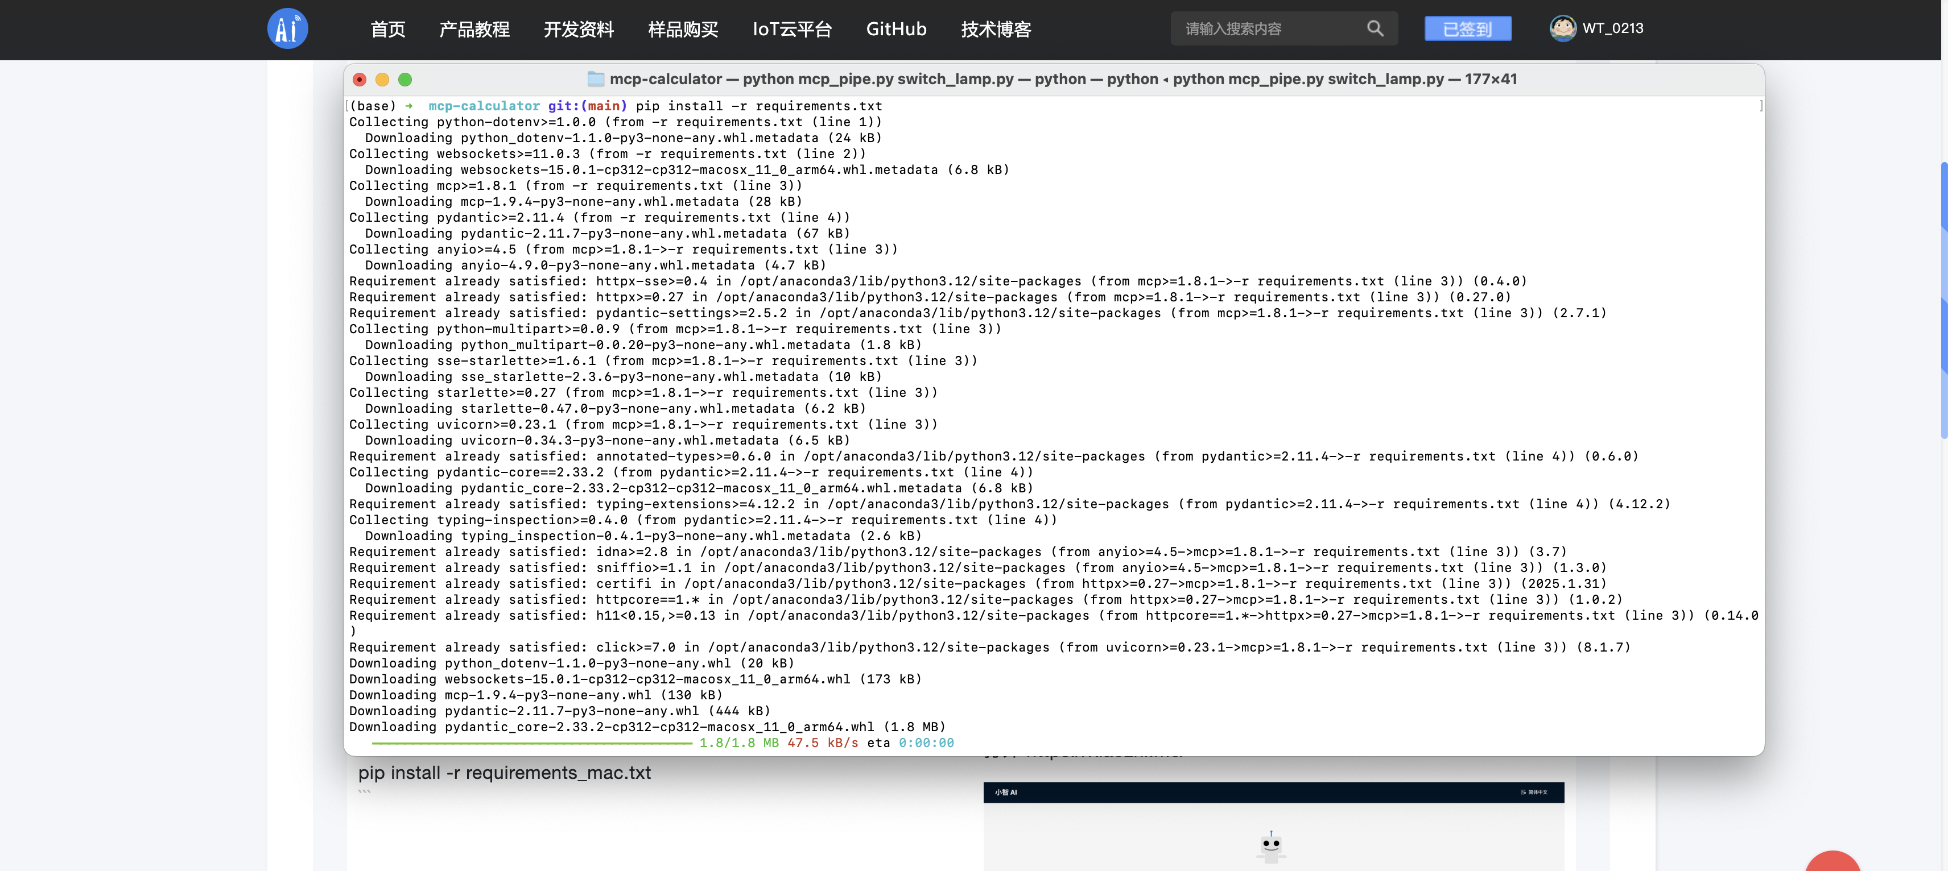Image resolution: width=1948 pixels, height=871 pixels.
Task: Click the AI site logo
Action: (x=287, y=28)
